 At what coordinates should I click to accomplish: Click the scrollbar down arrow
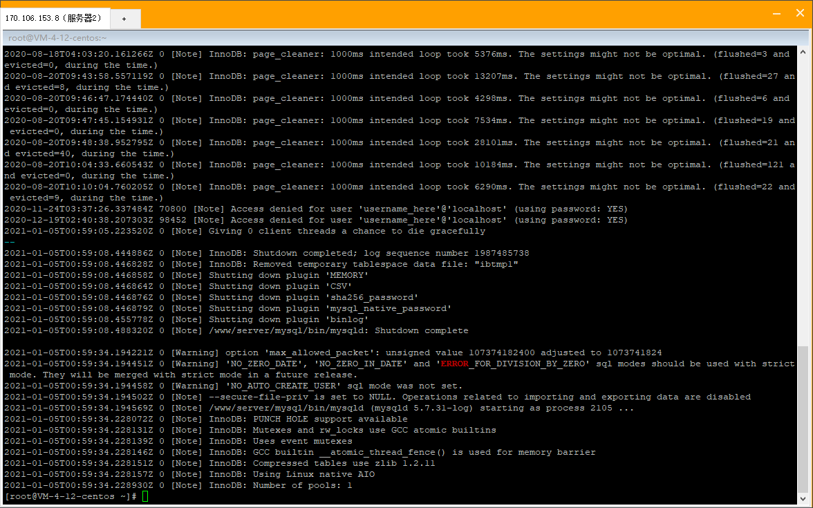(x=803, y=499)
